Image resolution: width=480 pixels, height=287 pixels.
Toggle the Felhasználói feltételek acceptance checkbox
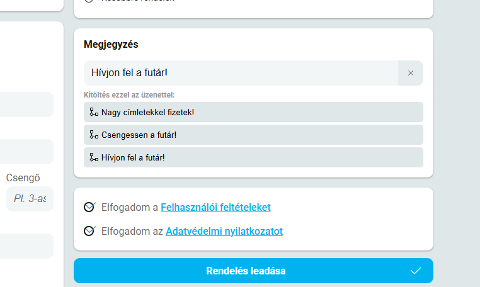click(x=89, y=207)
